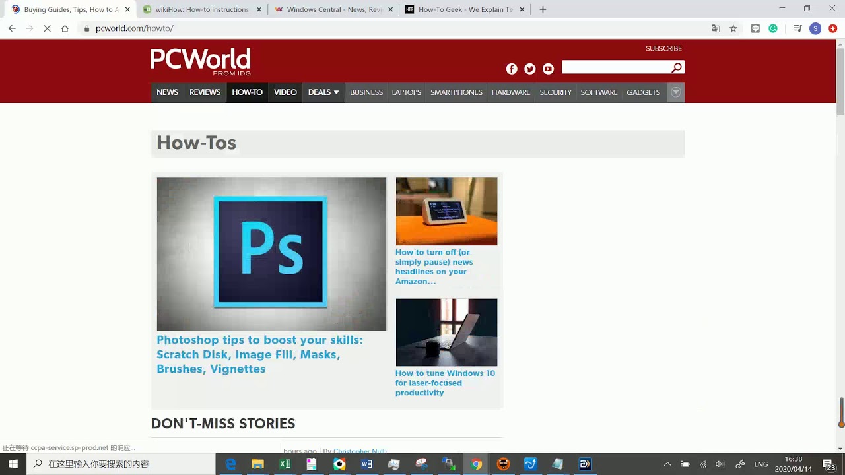Open the tune Windows 10 productivity article

(x=445, y=383)
